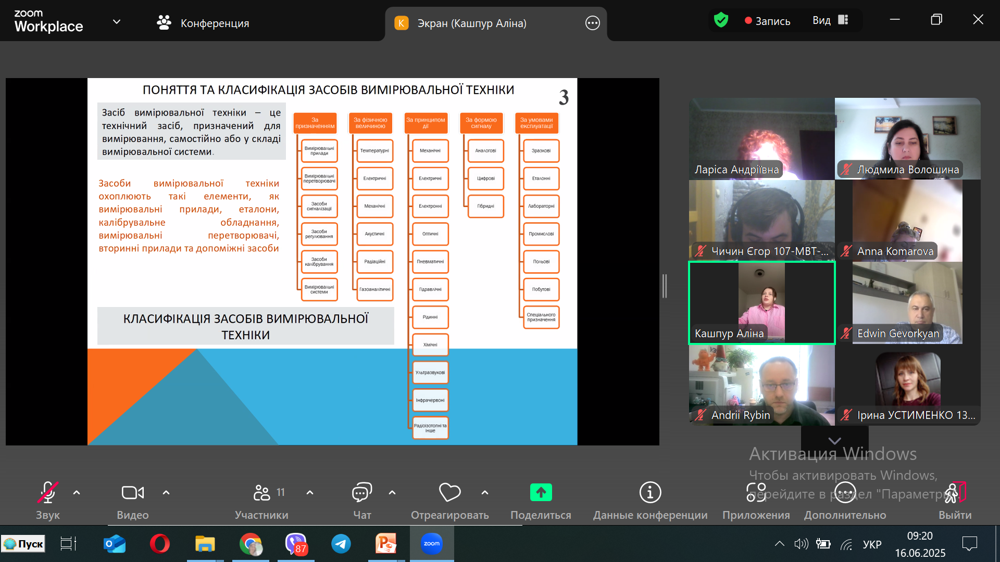
Task: Click the 'Ультразвукові' box in the diagram
Action: coord(430,373)
